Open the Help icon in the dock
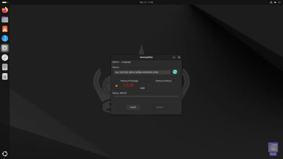The width and height of the screenshot is (283, 159). [x=5, y=38]
